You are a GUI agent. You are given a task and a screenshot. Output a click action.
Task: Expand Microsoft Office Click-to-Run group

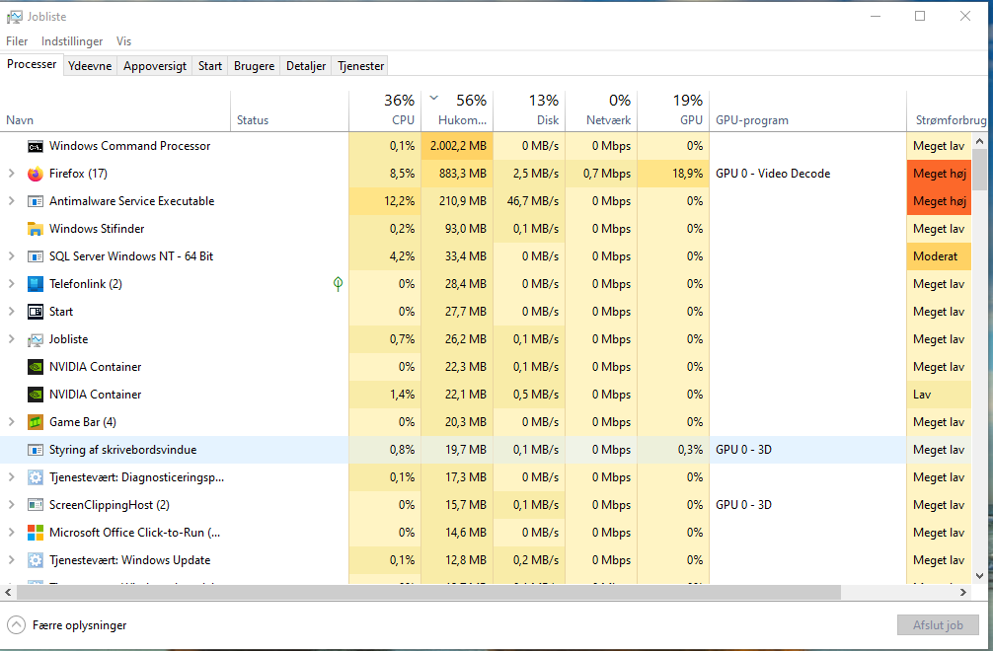pyautogui.click(x=12, y=533)
